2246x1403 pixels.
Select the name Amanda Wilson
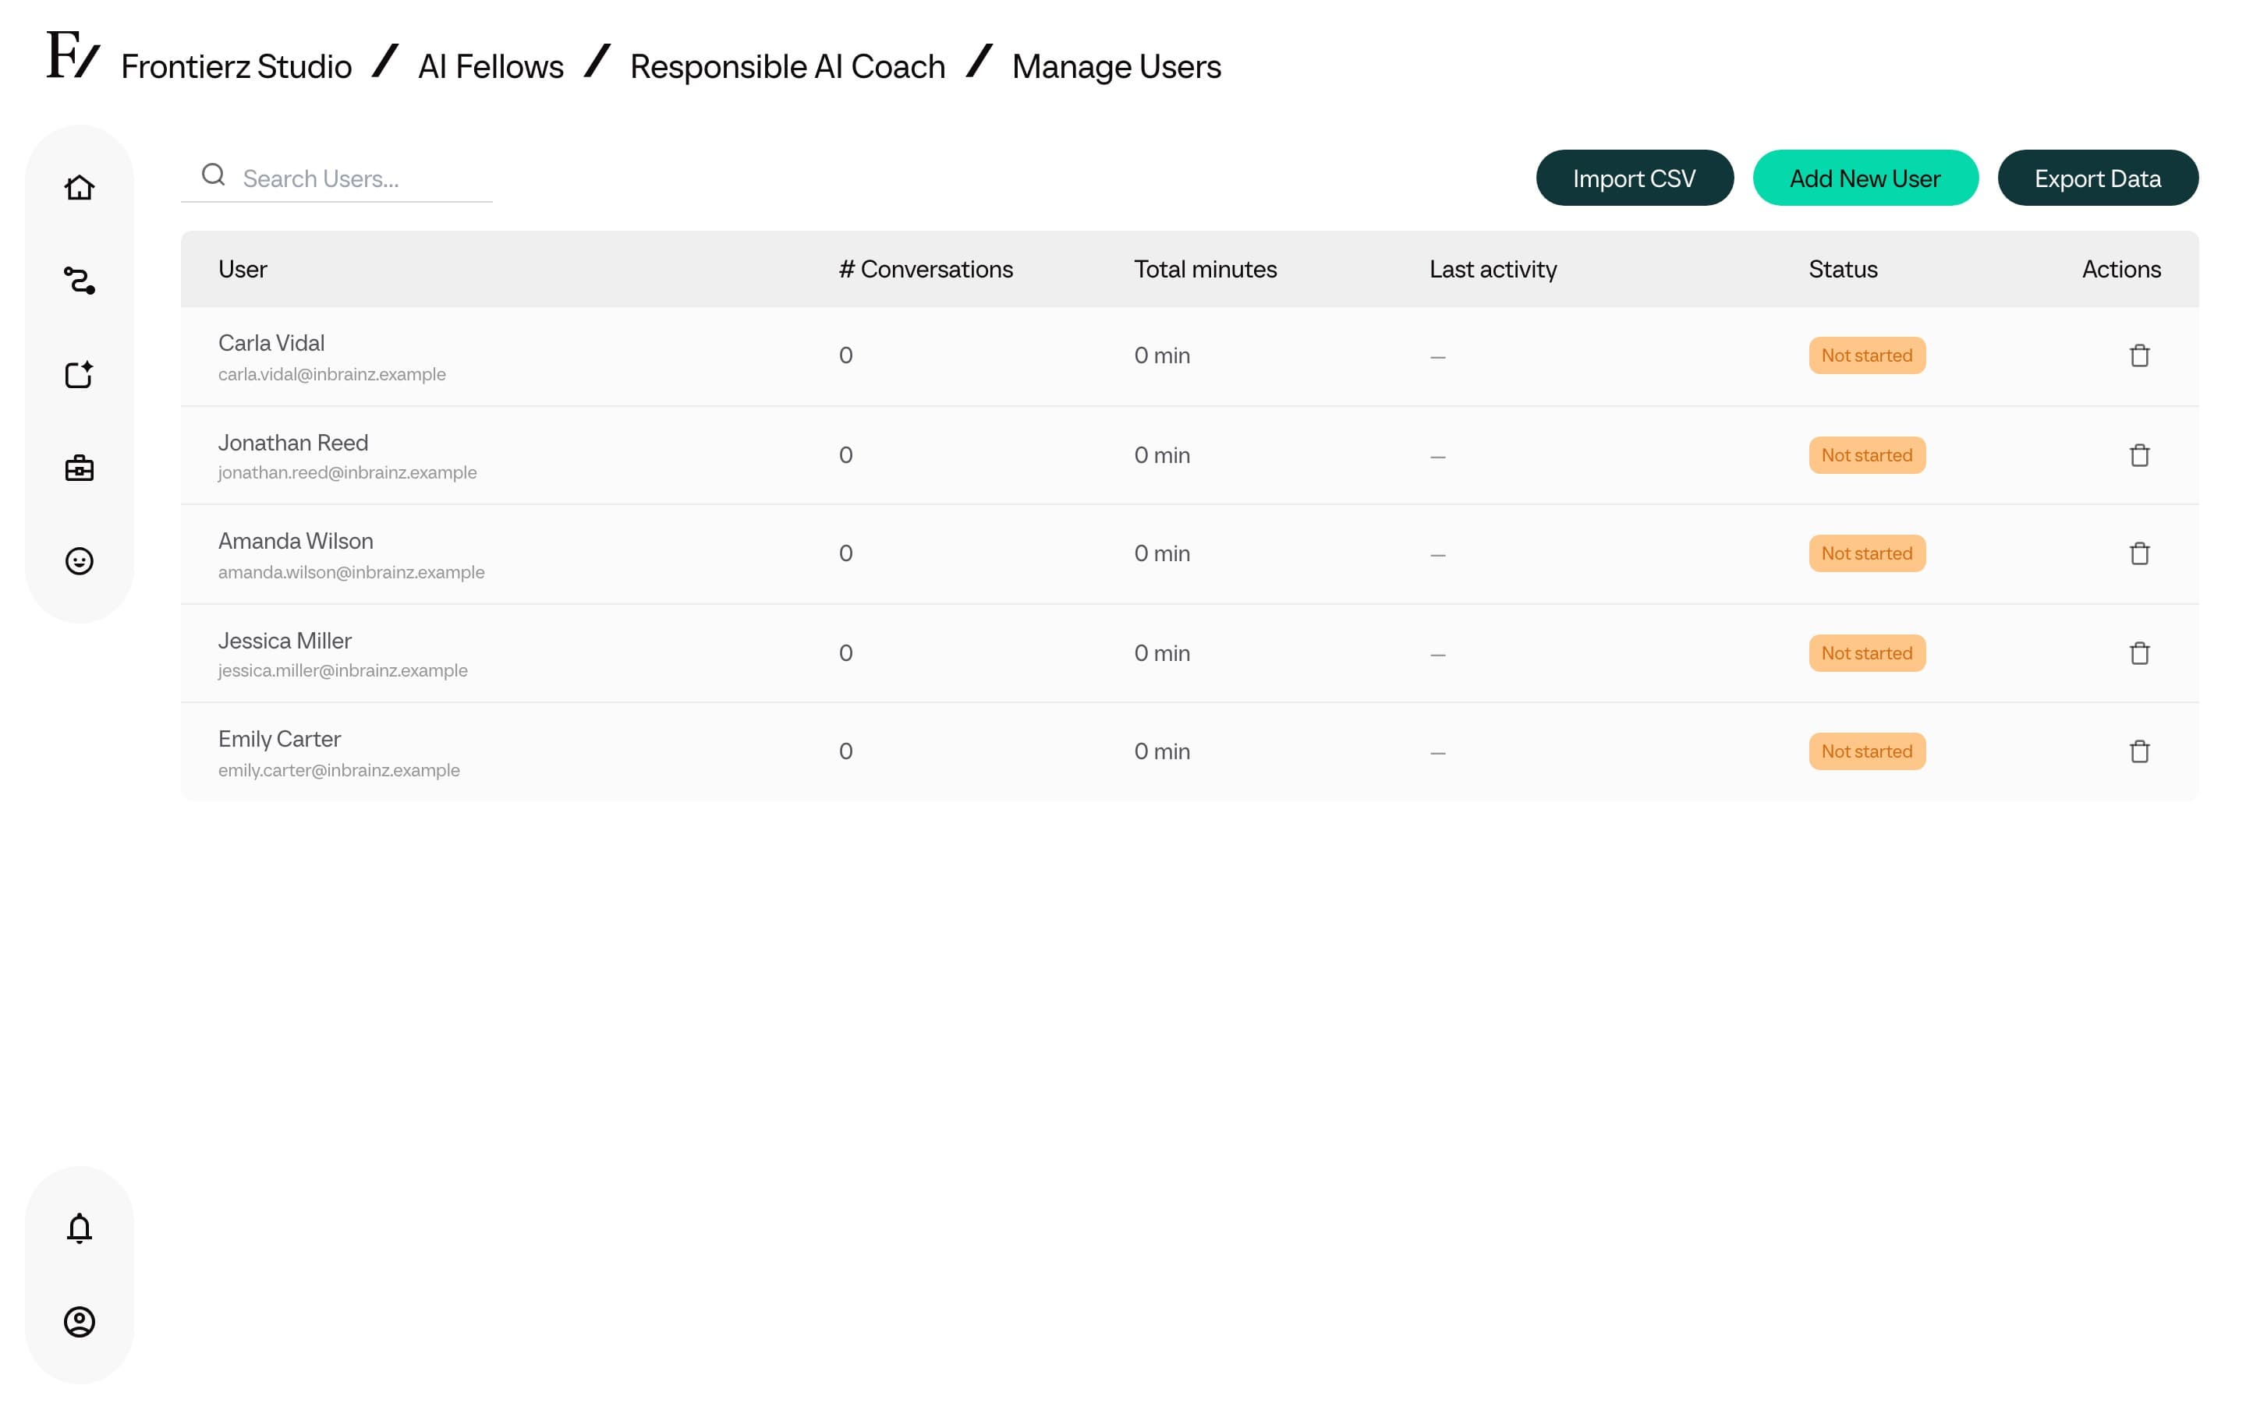(295, 541)
